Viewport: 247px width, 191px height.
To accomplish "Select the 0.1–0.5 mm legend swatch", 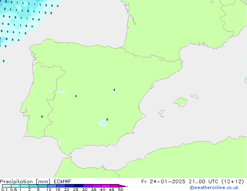I will (7, 186).
